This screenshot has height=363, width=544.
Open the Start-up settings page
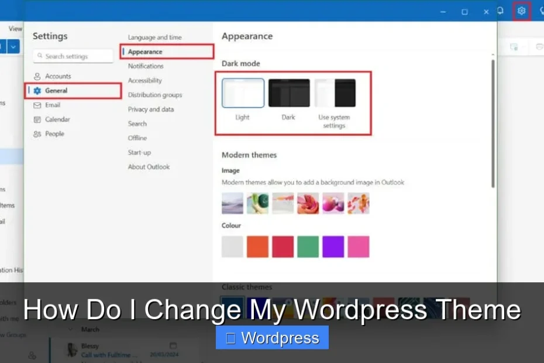(x=139, y=152)
